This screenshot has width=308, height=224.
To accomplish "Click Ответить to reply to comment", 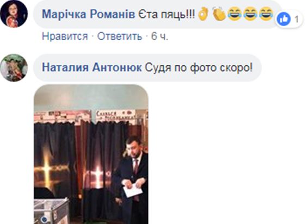I will [120, 36].
